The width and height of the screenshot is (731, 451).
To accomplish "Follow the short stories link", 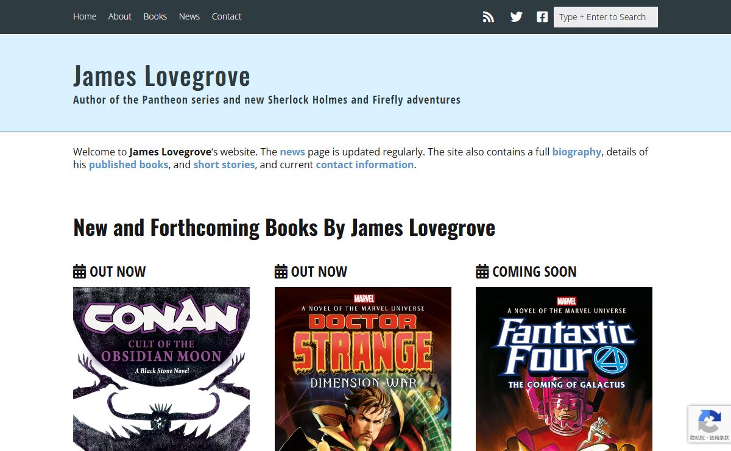I will (224, 165).
